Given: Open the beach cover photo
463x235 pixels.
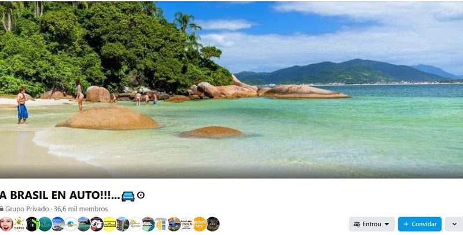Looking at the screenshot, I should pos(231,89).
